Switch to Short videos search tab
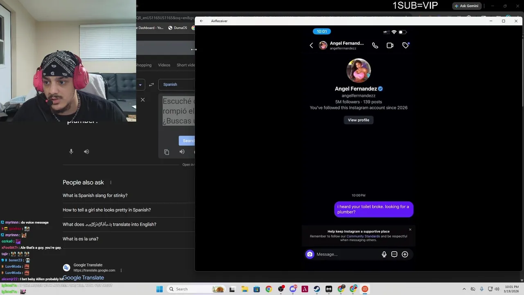The image size is (524, 295). coord(186,65)
